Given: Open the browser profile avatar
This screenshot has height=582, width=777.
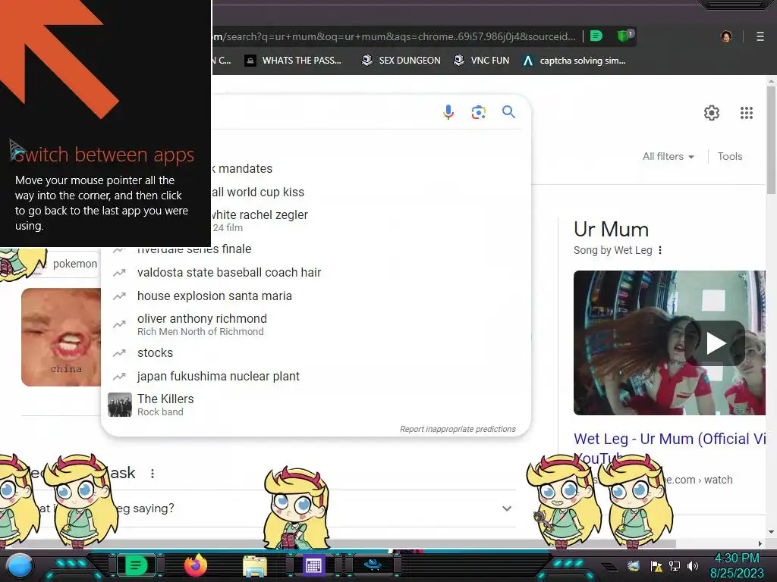Looking at the screenshot, I should (726, 36).
